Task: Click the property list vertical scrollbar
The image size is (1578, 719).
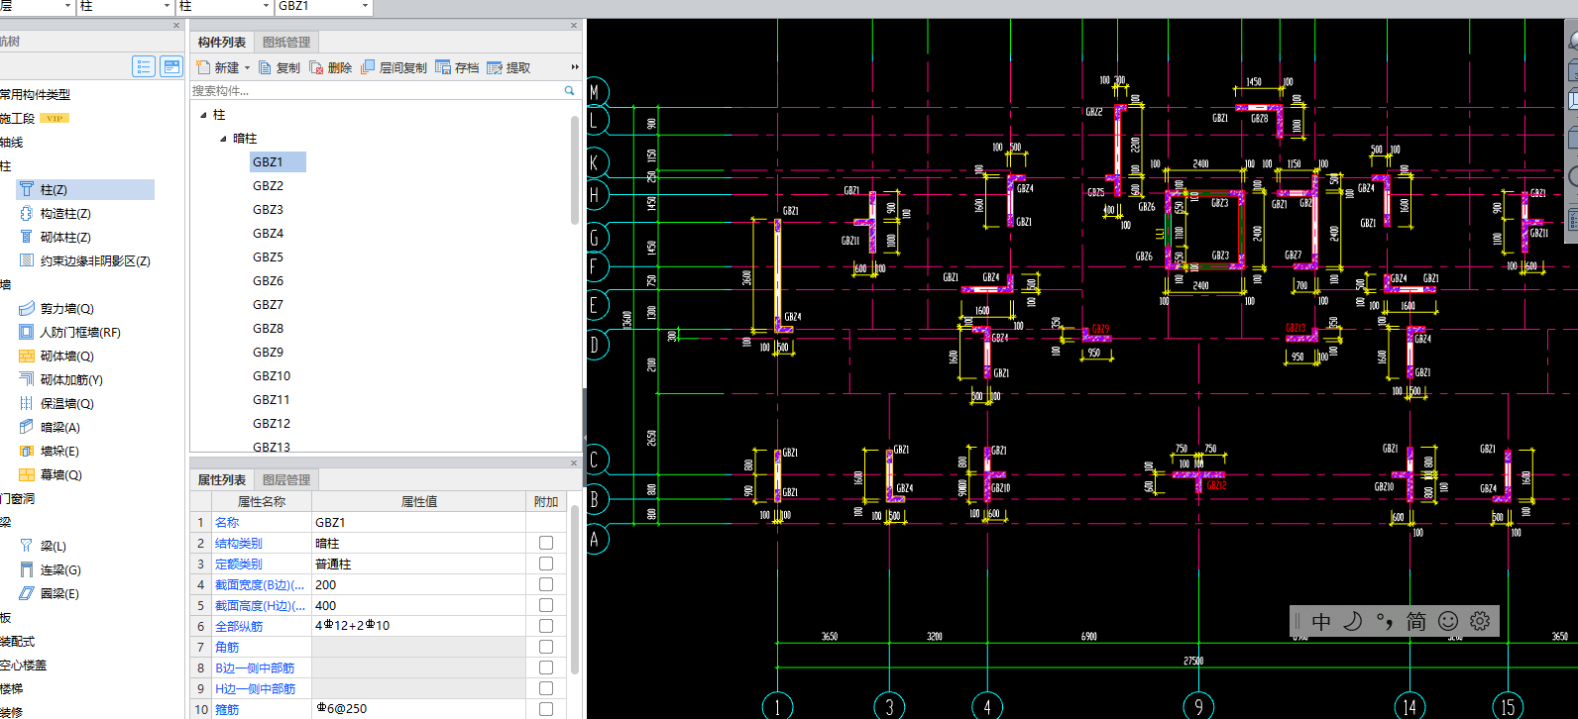Action: 575,589
